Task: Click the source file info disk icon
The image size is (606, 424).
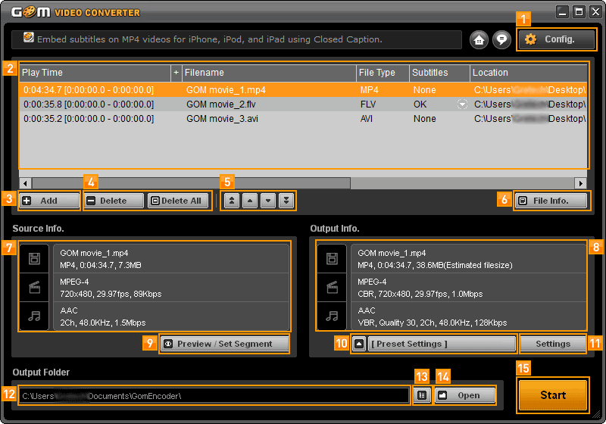Action: click(x=34, y=258)
